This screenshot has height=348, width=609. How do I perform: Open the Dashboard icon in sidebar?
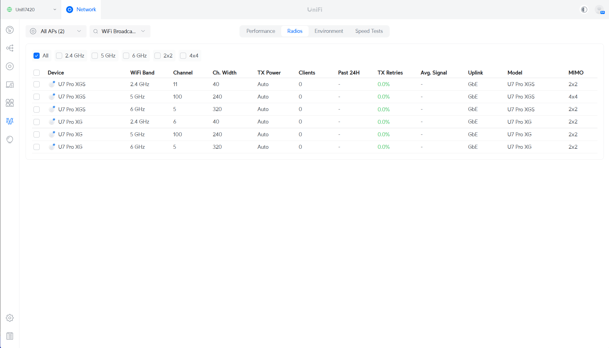click(x=10, y=30)
